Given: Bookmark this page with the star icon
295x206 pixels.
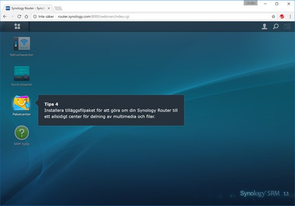Looking at the screenshot, I should point(273,16).
